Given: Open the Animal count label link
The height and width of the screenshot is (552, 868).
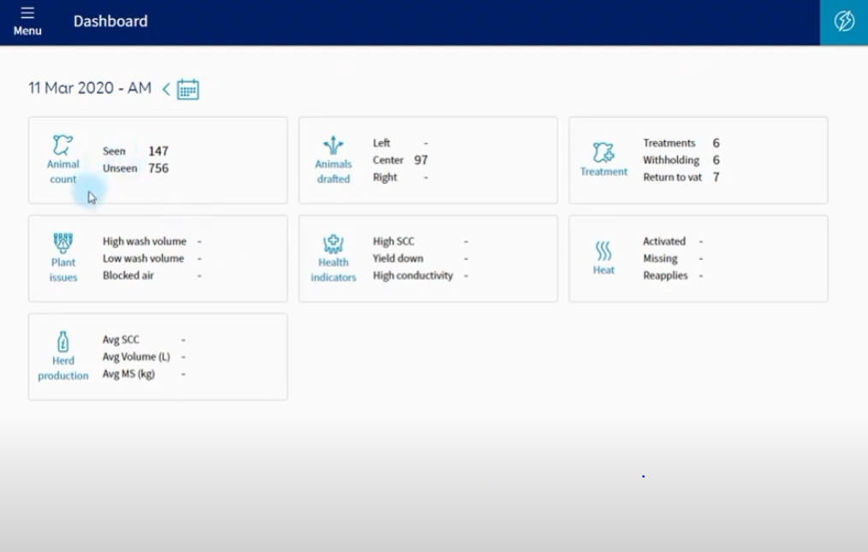Looking at the screenshot, I should coord(63,172).
